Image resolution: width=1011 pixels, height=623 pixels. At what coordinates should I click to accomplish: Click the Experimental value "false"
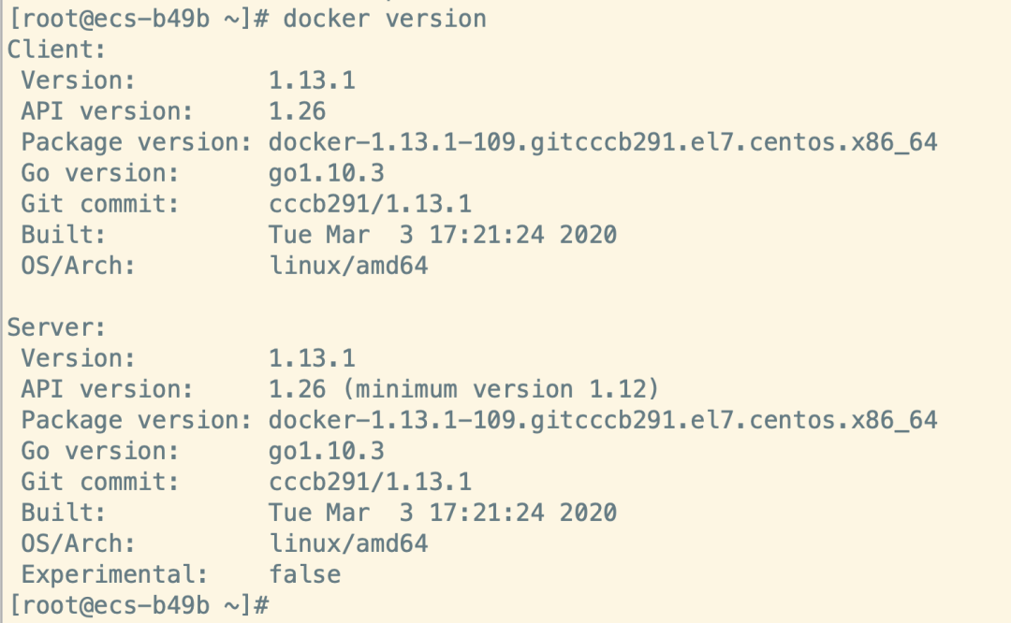(304, 574)
